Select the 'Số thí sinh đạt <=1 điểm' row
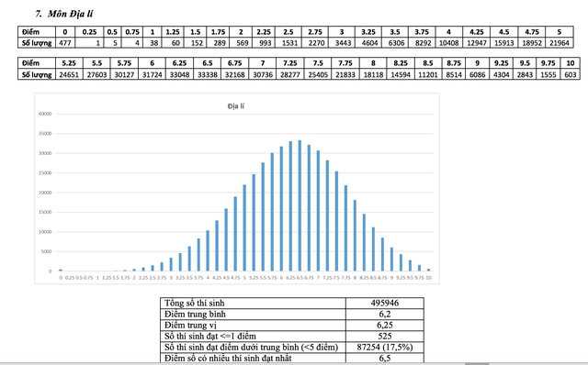Screen dimensions: 588x365 (x=292, y=336)
